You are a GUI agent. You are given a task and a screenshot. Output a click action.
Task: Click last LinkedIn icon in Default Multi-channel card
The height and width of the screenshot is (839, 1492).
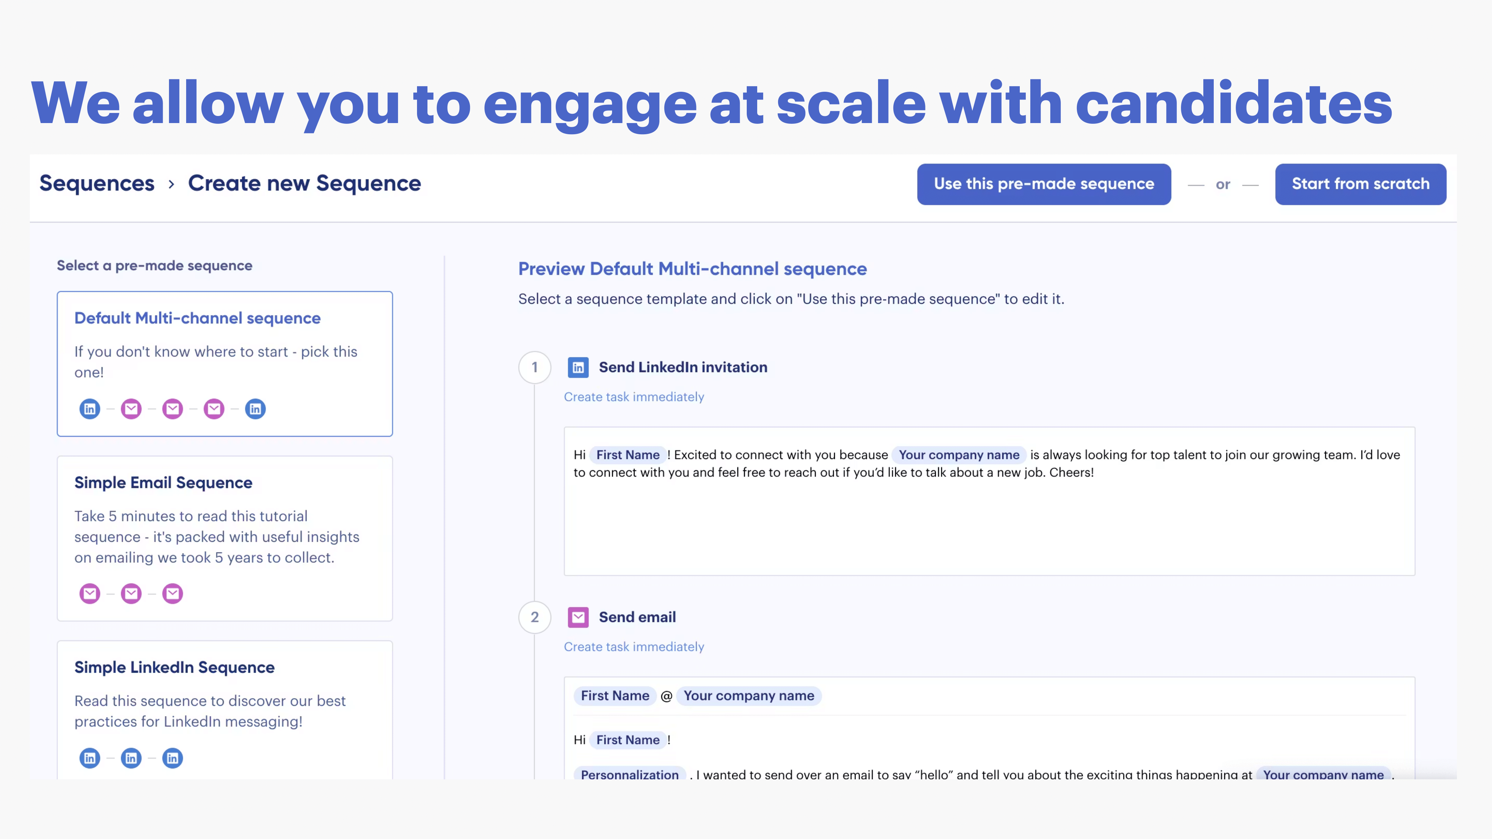[256, 409]
